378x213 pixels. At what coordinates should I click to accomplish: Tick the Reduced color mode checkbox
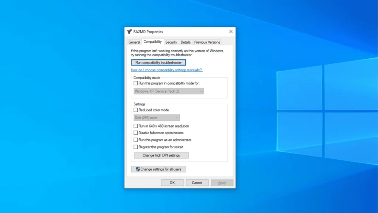pos(136,110)
